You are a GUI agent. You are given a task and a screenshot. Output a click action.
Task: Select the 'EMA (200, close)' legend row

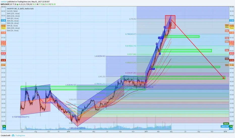(x=13, y=28)
